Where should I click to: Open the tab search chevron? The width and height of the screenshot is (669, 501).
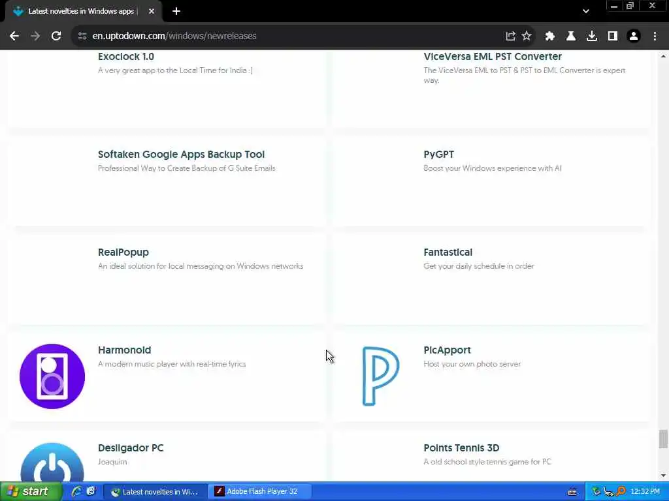586,11
